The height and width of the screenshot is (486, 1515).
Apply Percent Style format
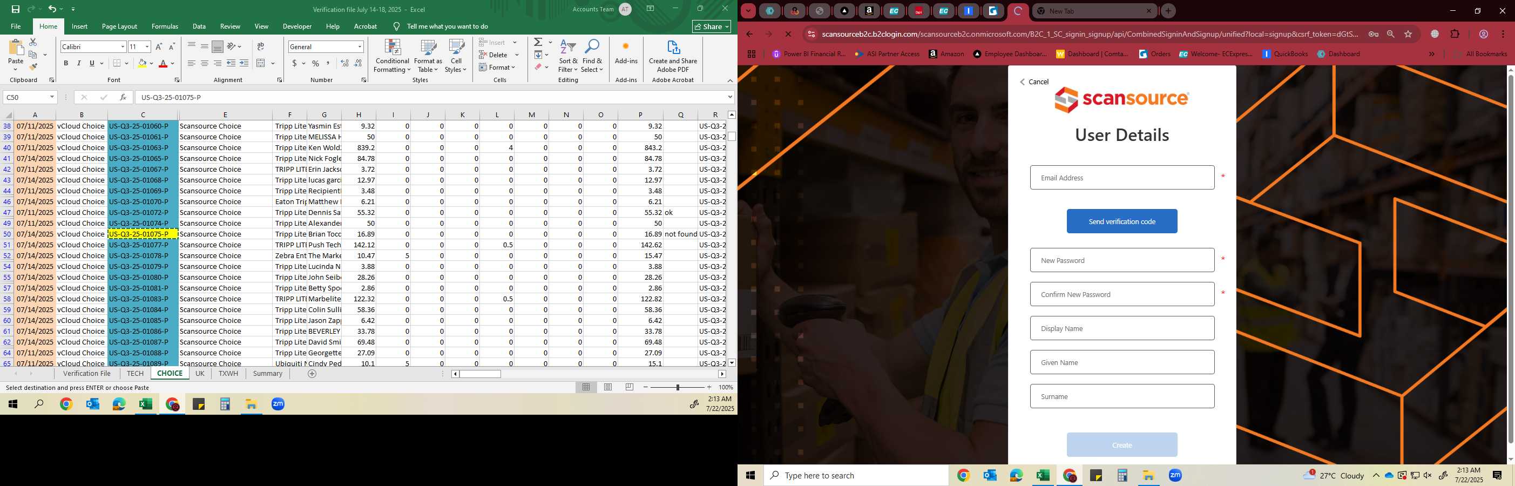pos(315,63)
